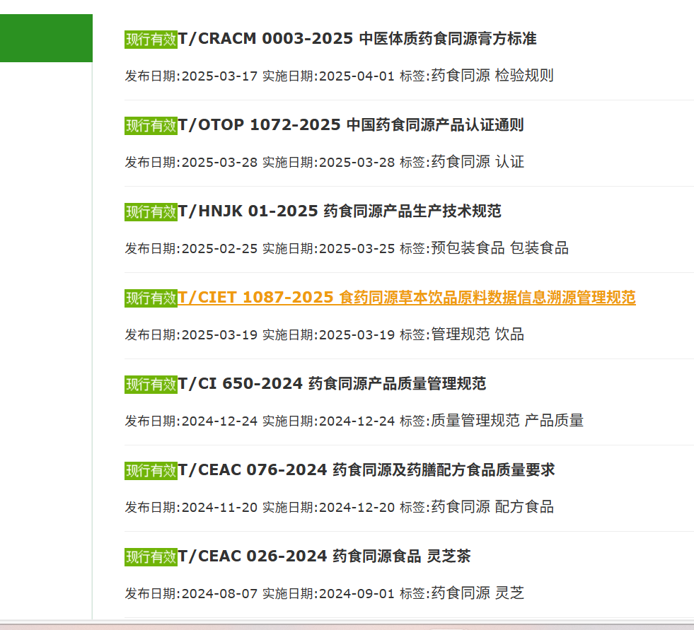Click 现行有效 badge beside T/HNJK 01-2025
694x630 pixels.
(x=151, y=212)
